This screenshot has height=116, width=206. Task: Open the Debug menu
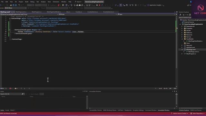point(32,2)
